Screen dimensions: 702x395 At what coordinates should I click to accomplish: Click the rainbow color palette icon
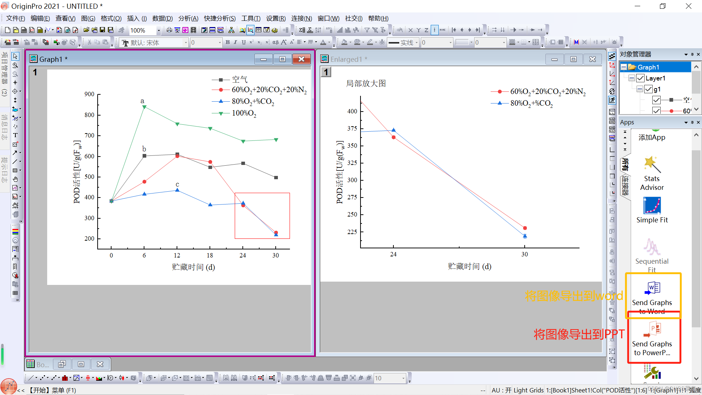pos(15,232)
